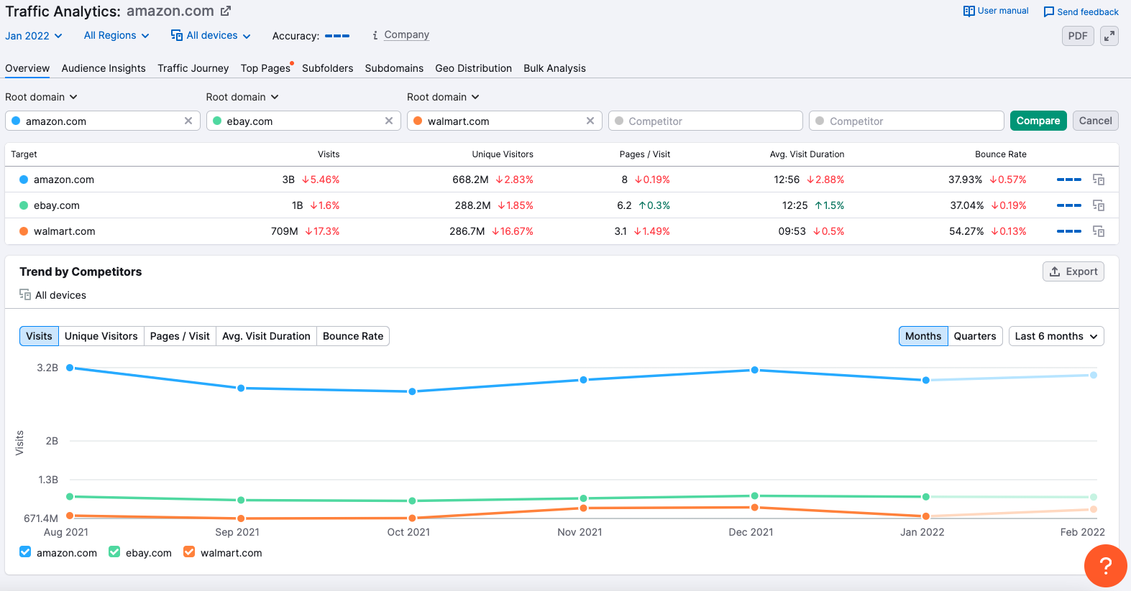The width and height of the screenshot is (1131, 591).
Task: Click the Unique Visitors column header
Action: 503,154
